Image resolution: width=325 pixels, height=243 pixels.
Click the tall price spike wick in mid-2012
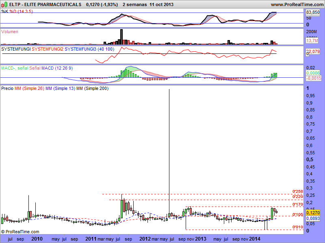point(169,151)
